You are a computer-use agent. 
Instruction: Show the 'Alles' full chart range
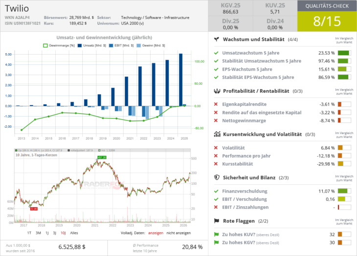[74, 233]
